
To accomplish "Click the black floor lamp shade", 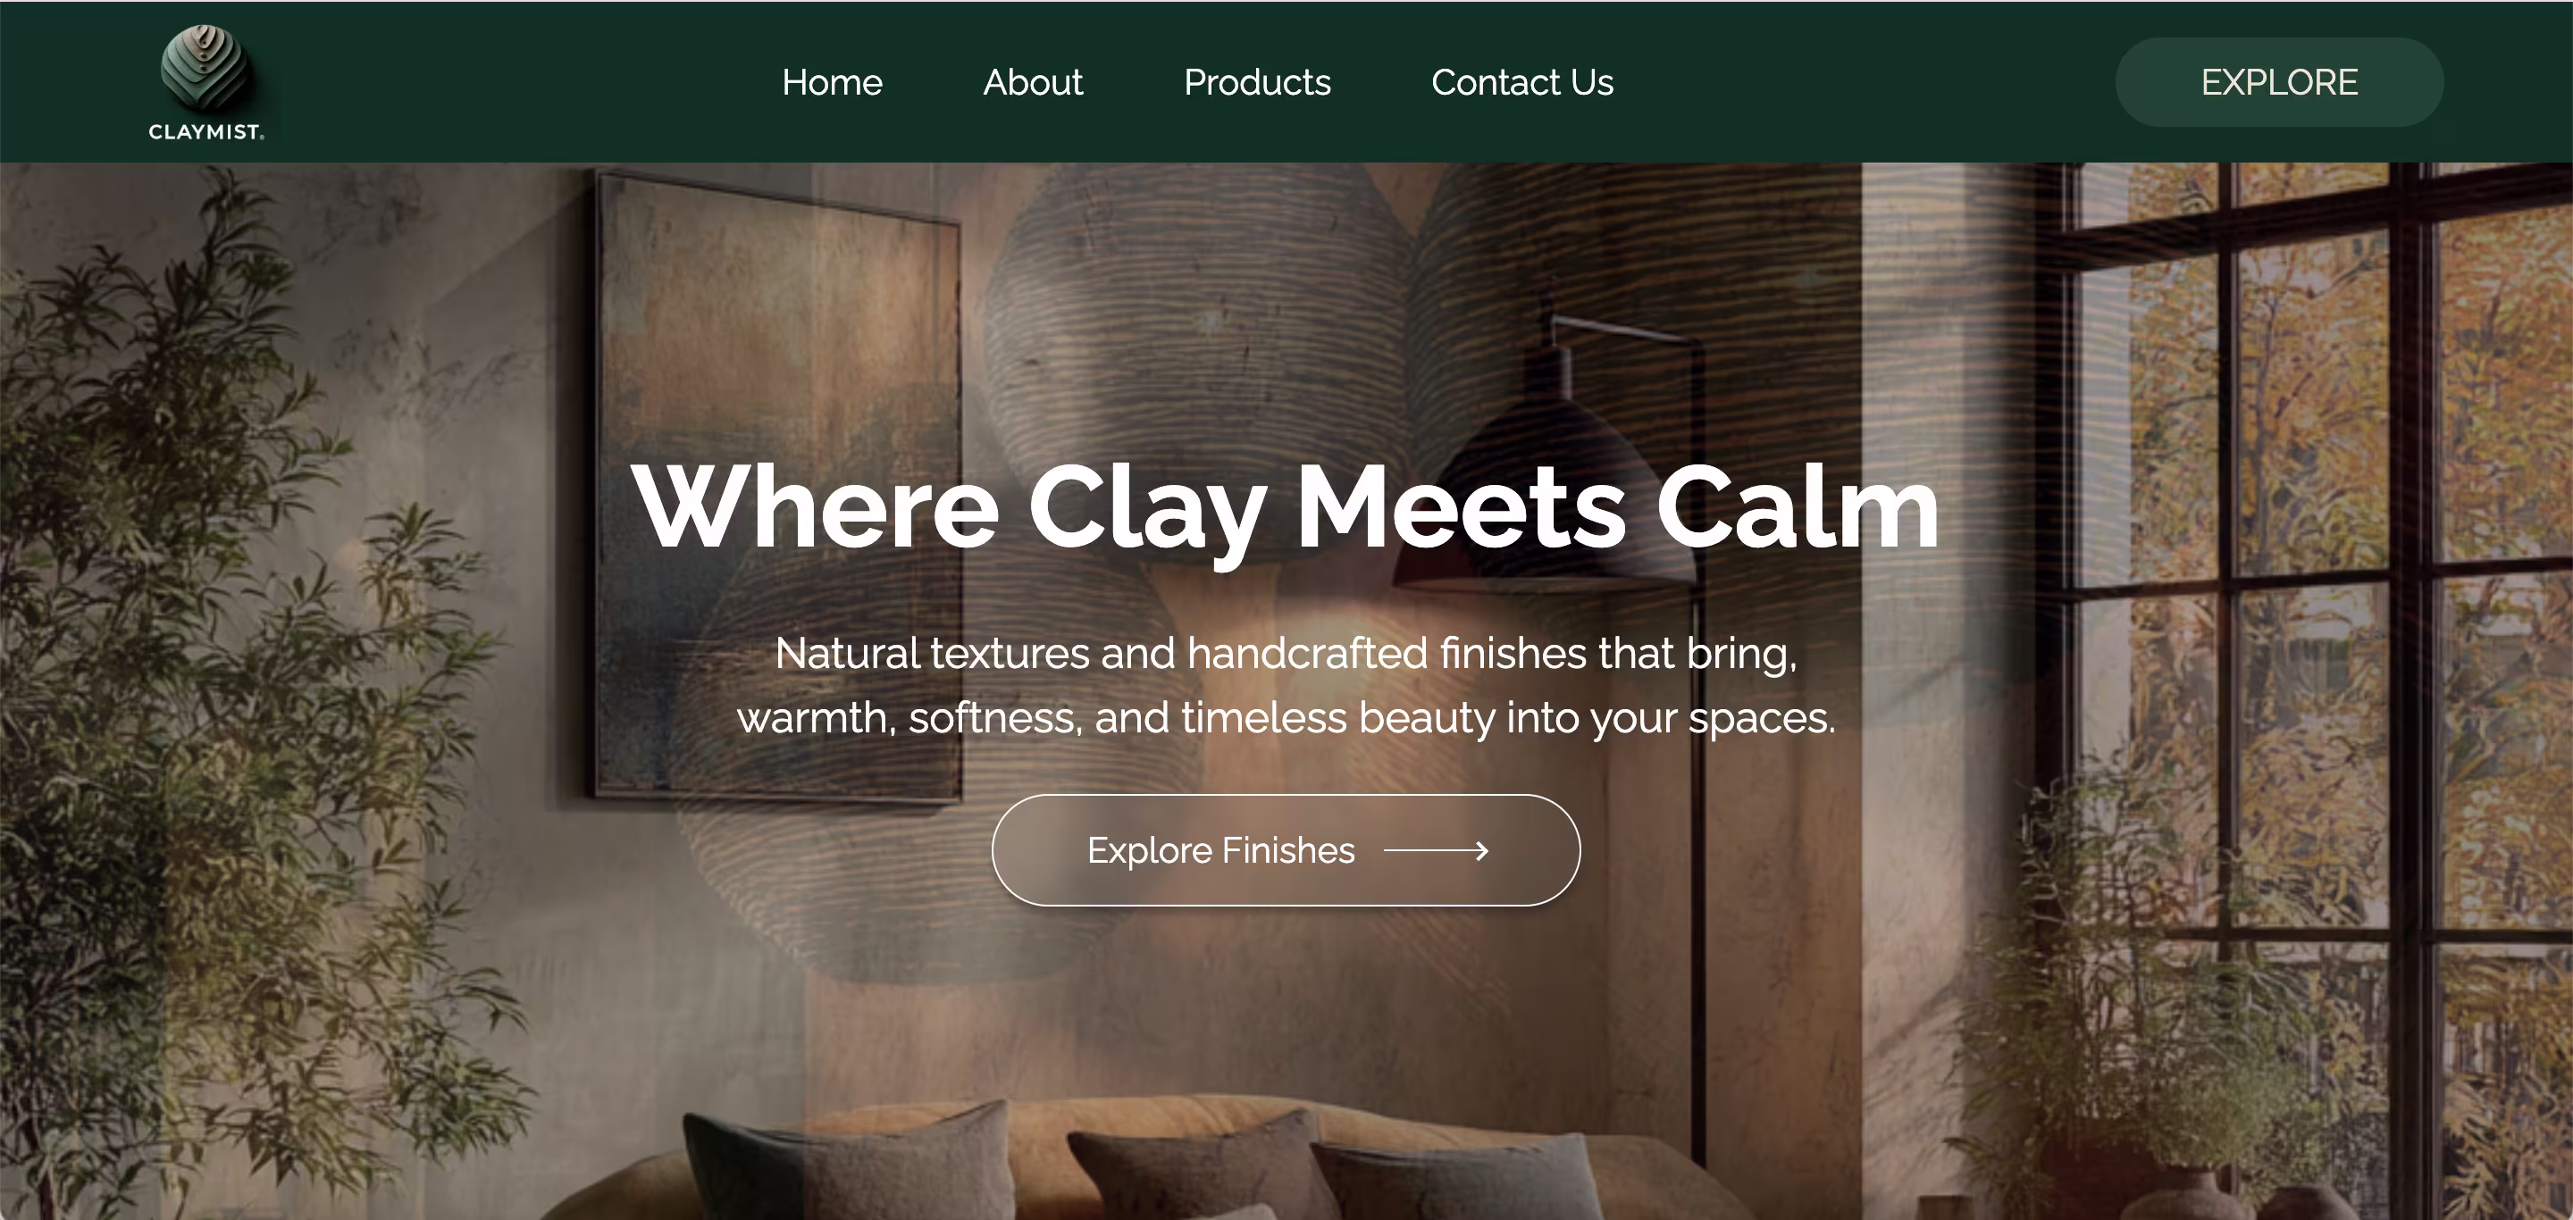I will point(1543,499).
